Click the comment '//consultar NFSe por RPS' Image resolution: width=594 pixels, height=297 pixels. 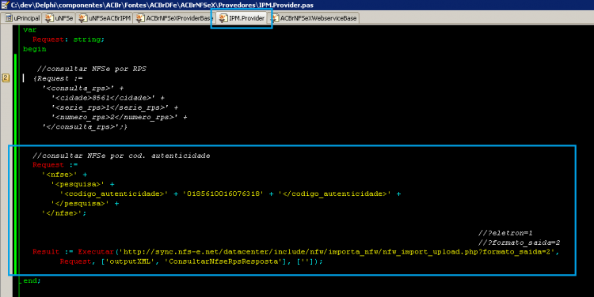(x=91, y=69)
